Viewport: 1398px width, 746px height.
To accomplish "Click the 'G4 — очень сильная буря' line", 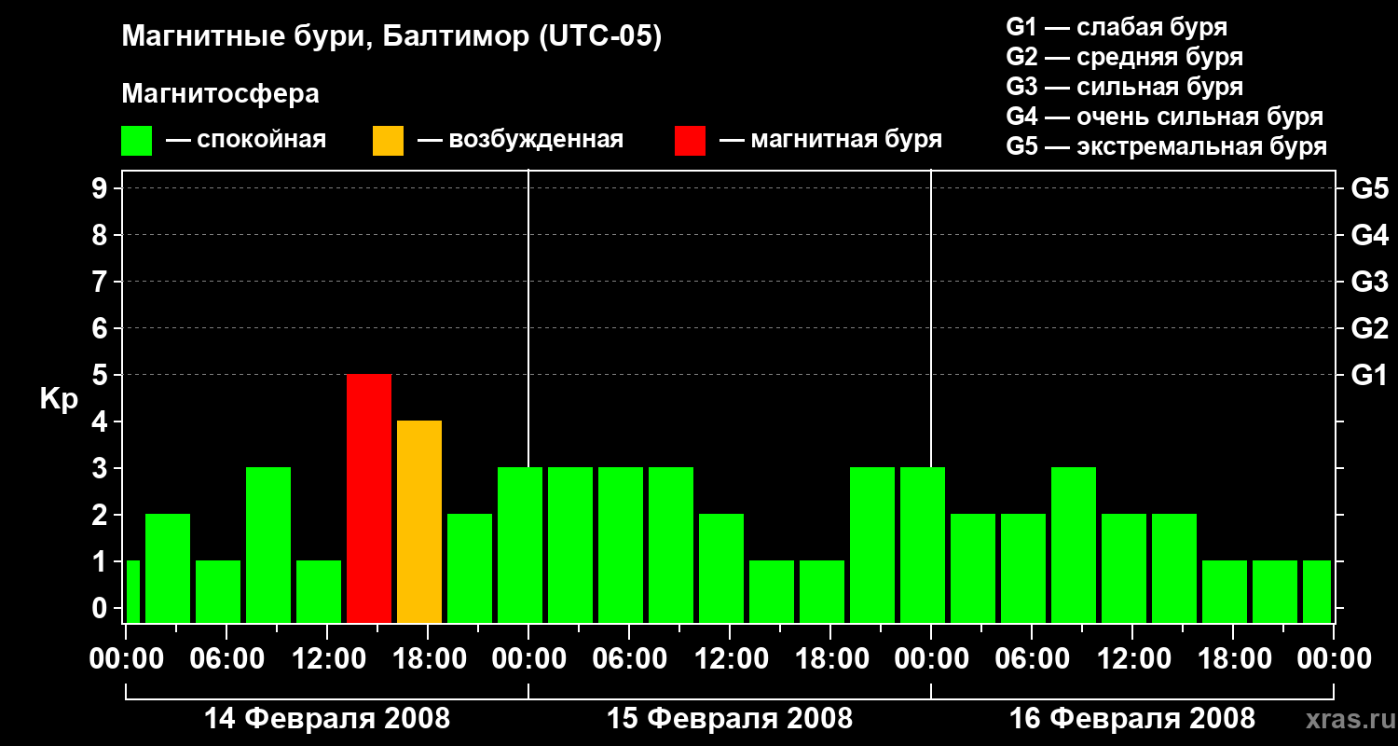I will (x=1165, y=117).
